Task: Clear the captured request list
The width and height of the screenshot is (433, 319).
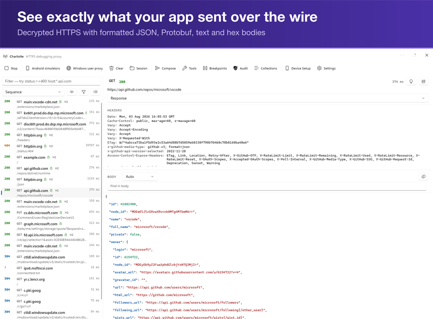Action: point(116,69)
